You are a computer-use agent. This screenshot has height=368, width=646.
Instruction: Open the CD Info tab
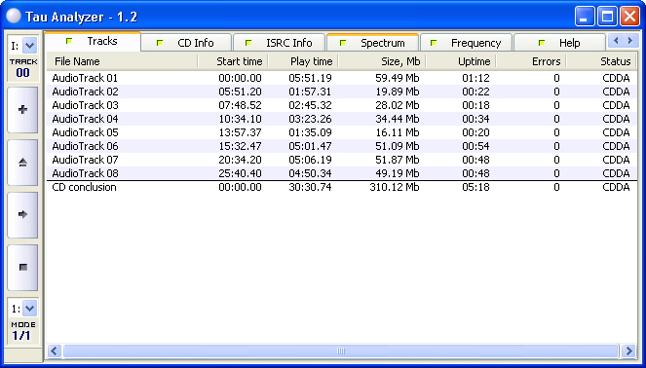click(x=186, y=43)
